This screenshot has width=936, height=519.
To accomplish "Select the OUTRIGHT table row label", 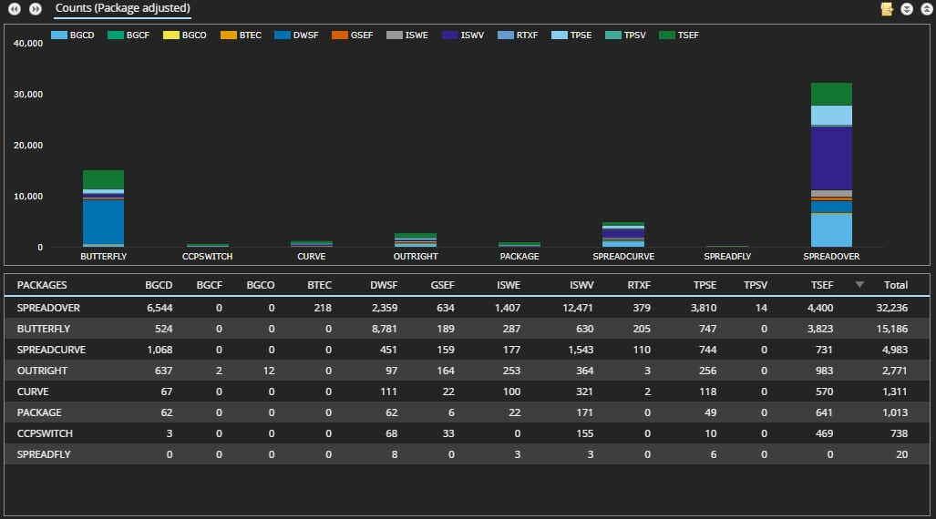I will pyautogui.click(x=42, y=371).
